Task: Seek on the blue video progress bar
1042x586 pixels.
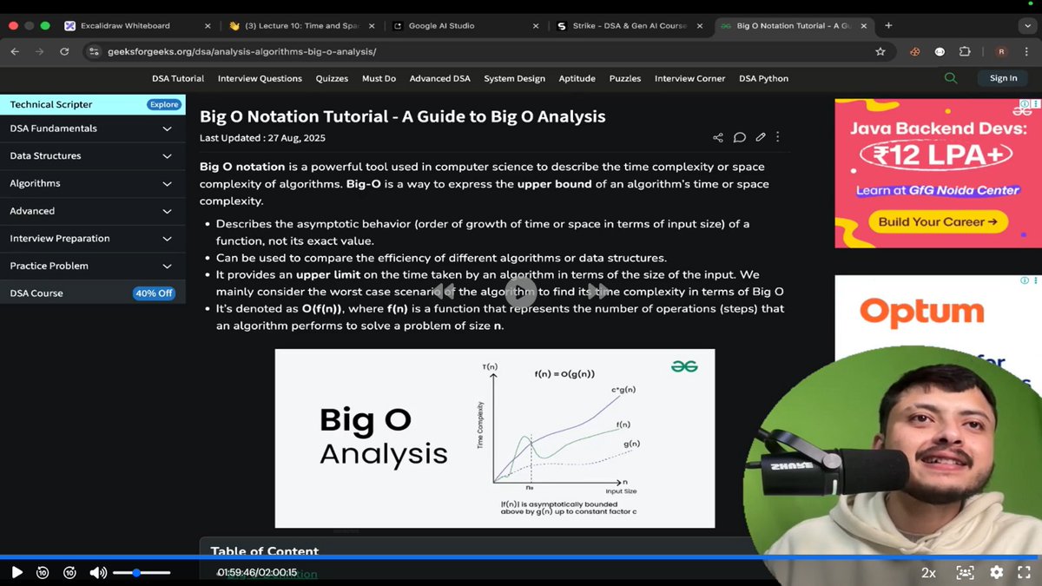Action: click(521, 556)
